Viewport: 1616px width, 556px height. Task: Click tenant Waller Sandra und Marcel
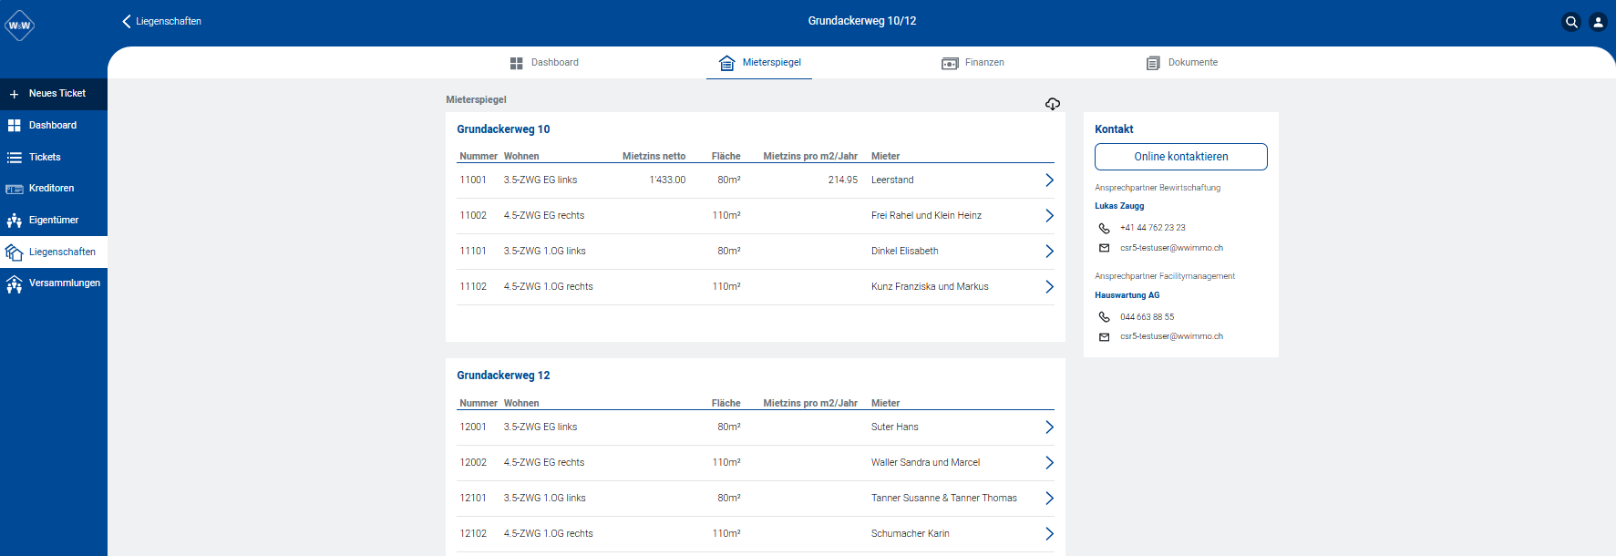[925, 463]
